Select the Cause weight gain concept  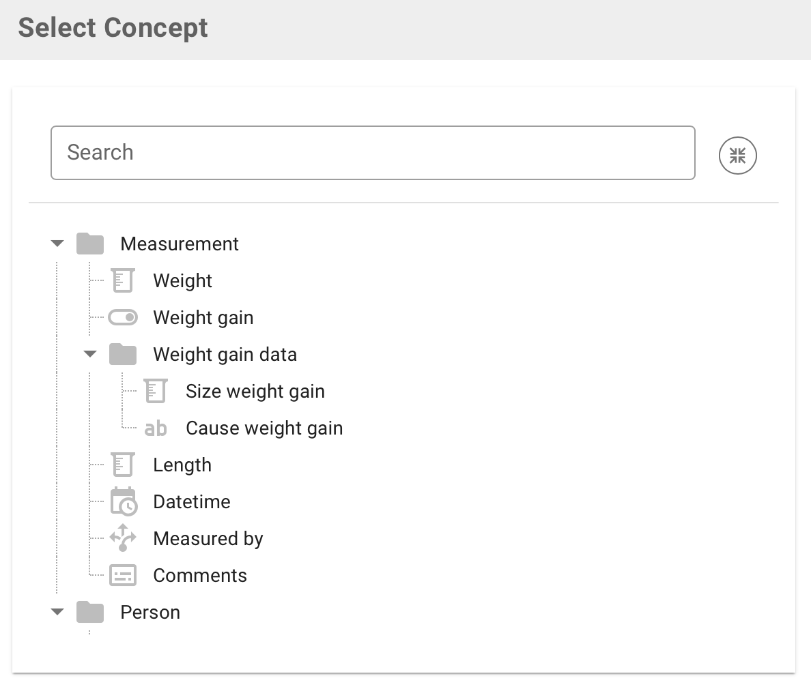point(264,428)
